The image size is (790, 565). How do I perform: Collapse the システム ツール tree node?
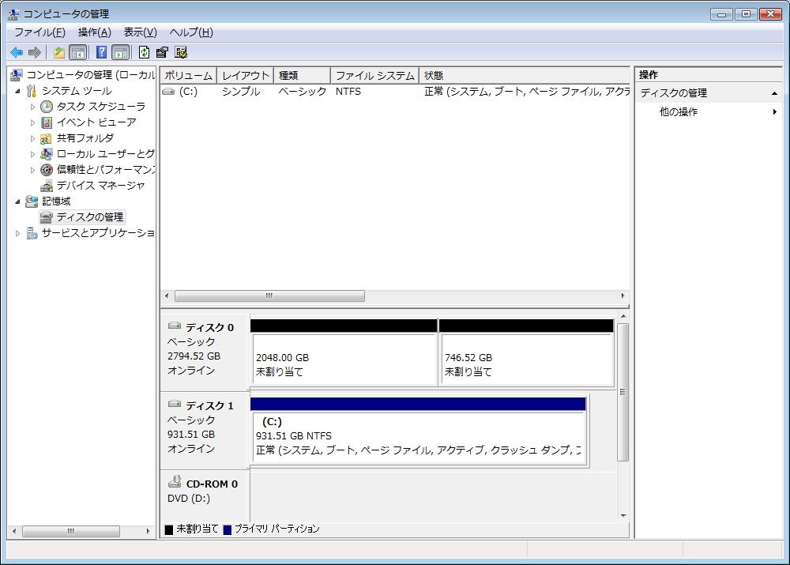[x=17, y=91]
